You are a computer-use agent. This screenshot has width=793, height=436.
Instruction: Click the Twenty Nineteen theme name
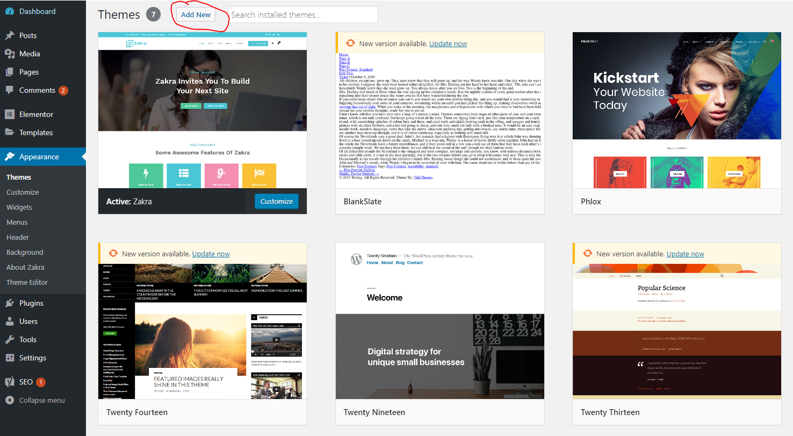point(374,412)
